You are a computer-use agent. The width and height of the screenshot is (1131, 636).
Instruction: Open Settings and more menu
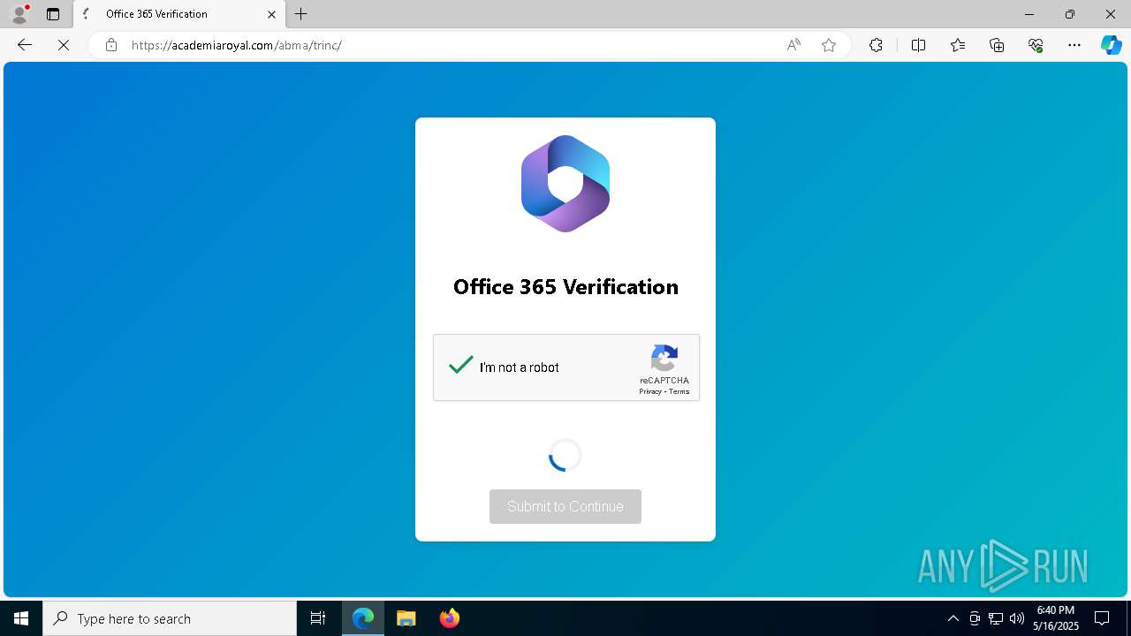[x=1074, y=45]
